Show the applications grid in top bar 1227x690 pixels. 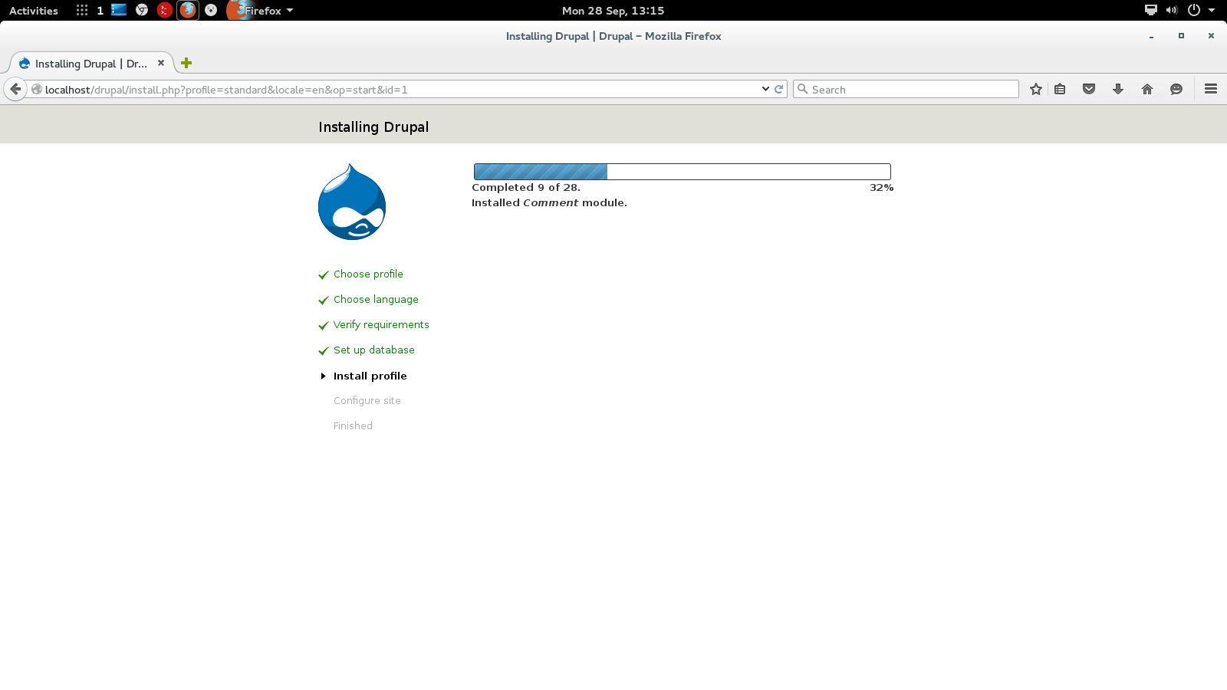[82, 10]
